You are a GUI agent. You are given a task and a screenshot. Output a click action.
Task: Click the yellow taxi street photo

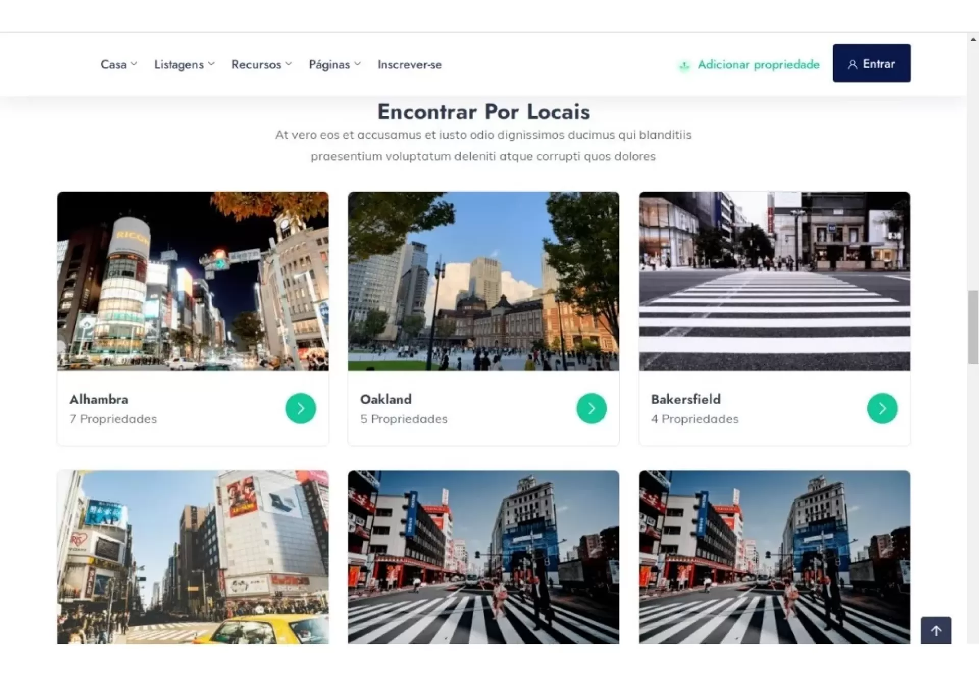click(193, 556)
